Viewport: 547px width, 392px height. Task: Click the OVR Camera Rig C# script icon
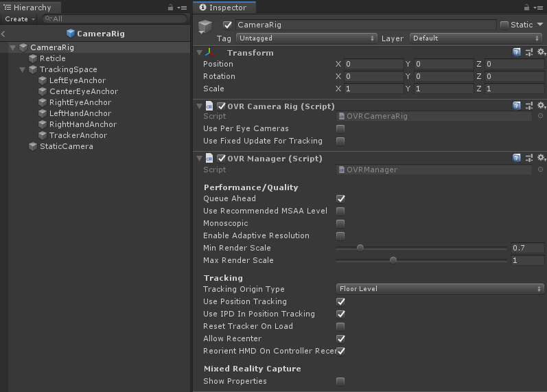(209, 106)
